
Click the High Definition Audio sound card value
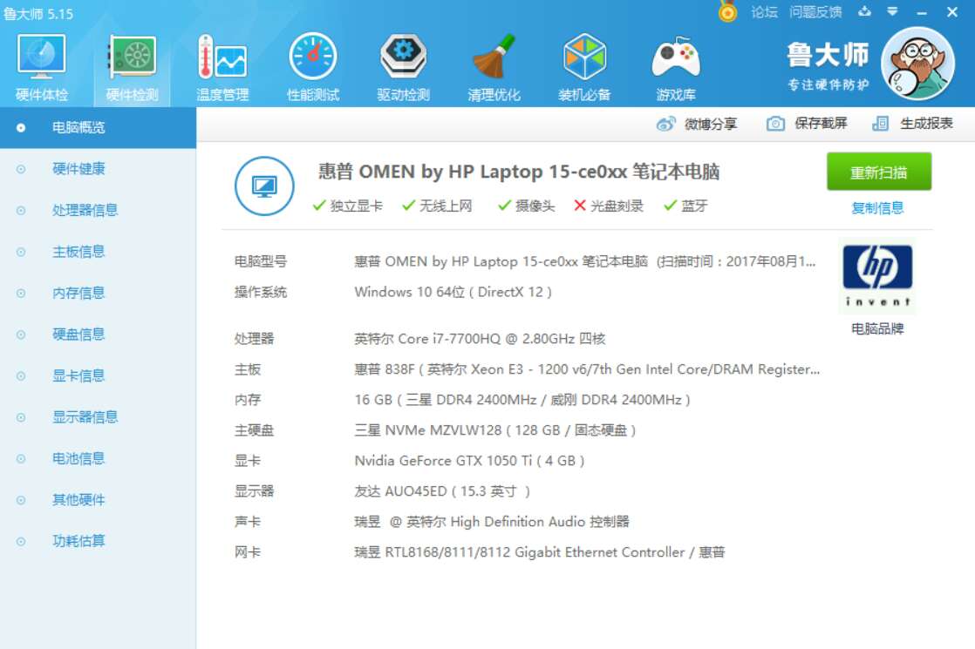click(492, 522)
